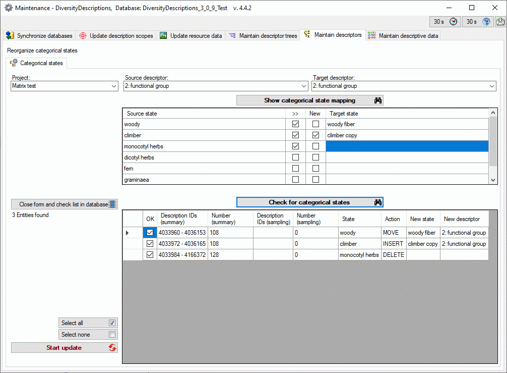Click the picture icon of Update resource data
This screenshot has width=507, height=373.
(x=163, y=36)
